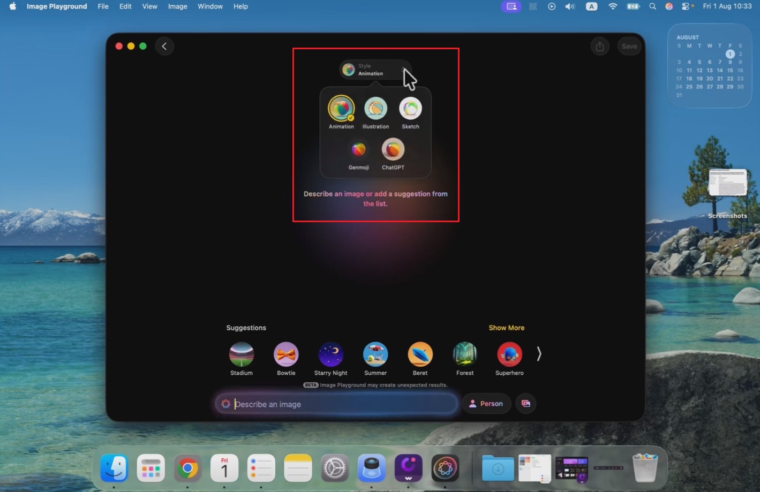Screen dimensions: 760x492
Task: Choose the Illustration style
Action: 375,112
